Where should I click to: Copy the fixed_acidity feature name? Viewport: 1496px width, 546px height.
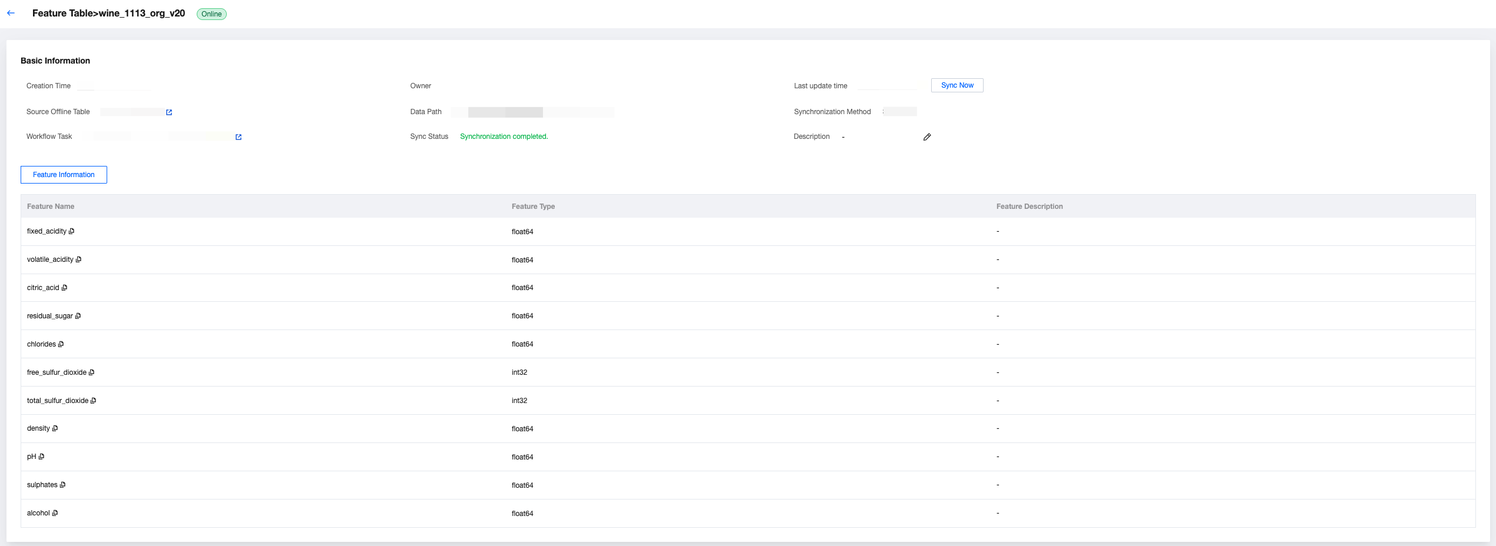pos(72,231)
